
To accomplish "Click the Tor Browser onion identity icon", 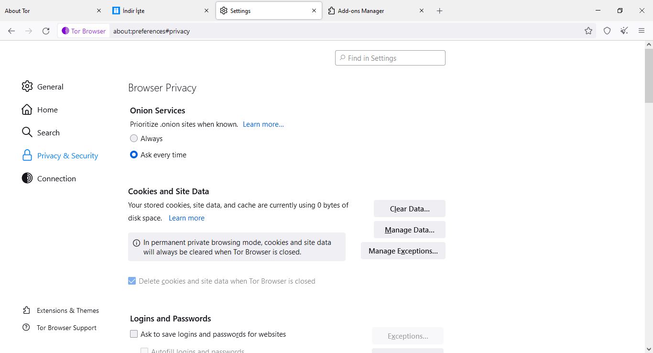I will pos(65,31).
